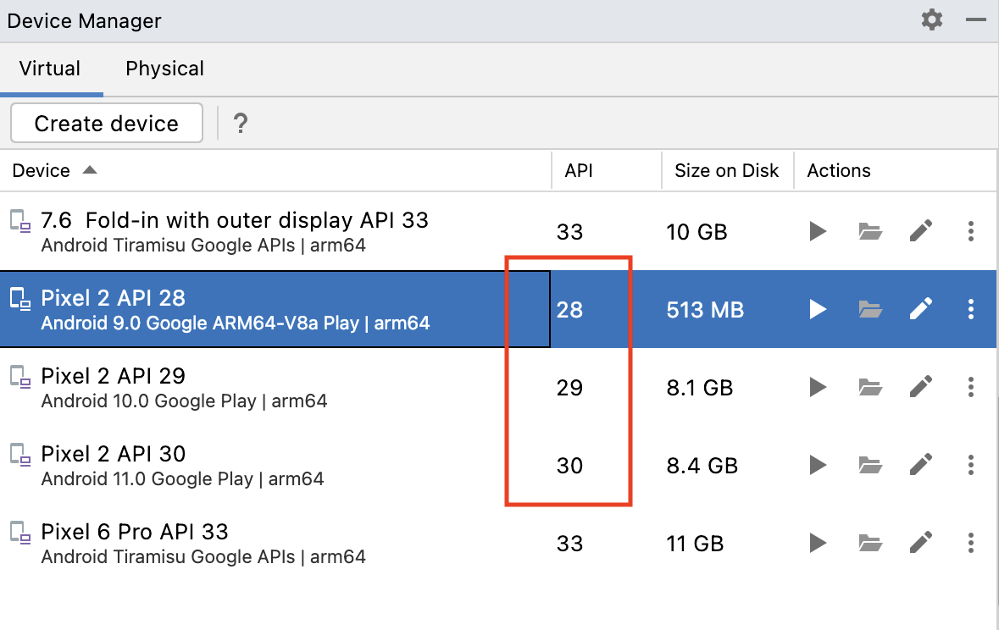The image size is (999, 630).
Task: Edit Pixel 2 API 30 with pencil icon
Action: click(x=921, y=465)
